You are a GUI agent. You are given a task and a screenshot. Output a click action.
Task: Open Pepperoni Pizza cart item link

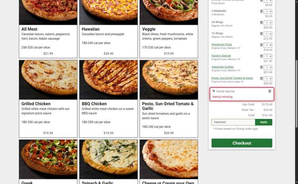222,45
